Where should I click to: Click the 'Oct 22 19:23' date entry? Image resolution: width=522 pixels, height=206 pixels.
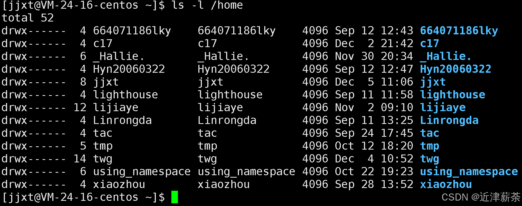pos(374,172)
